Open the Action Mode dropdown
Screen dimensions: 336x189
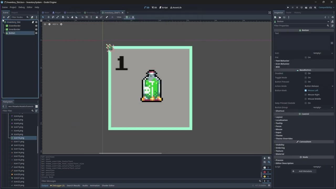[319, 86]
